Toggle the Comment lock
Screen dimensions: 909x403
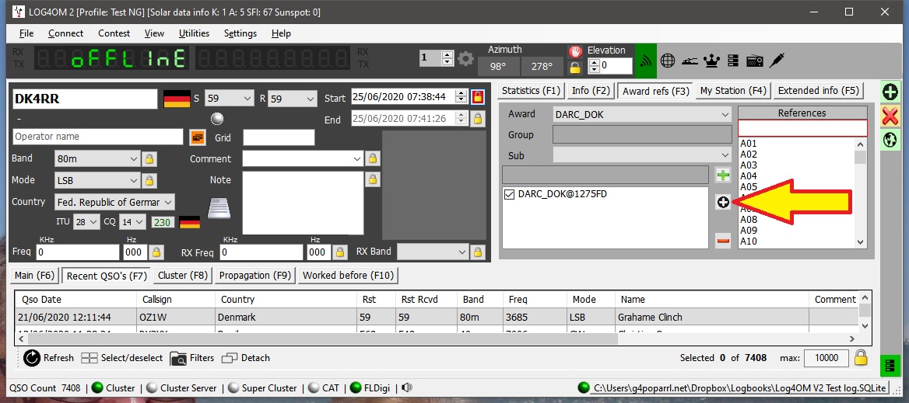click(x=373, y=158)
